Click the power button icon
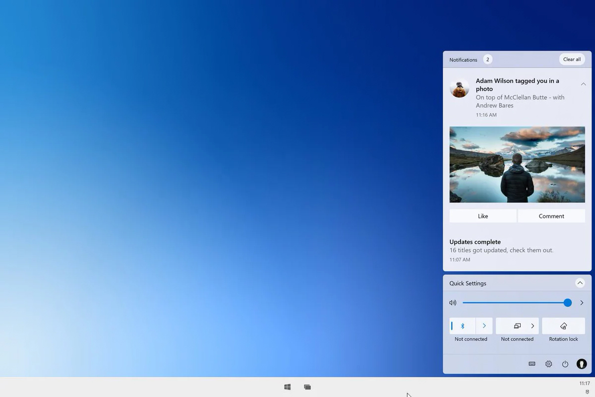The width and height of the screenshot is (595, 397). (x=565, y=364)
